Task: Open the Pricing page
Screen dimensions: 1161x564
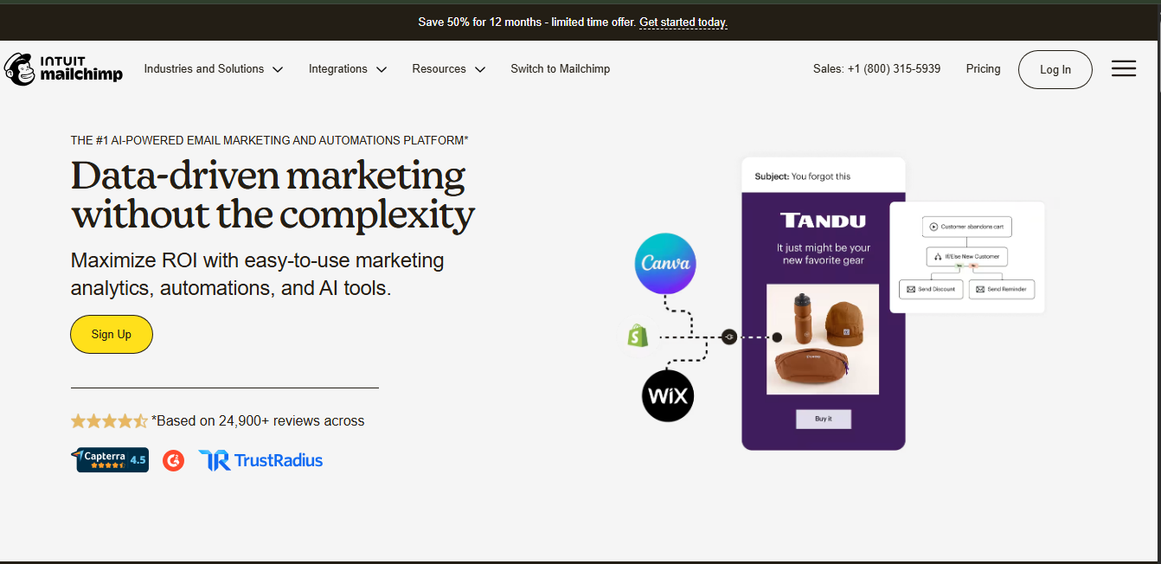Action: click(983, 68)
